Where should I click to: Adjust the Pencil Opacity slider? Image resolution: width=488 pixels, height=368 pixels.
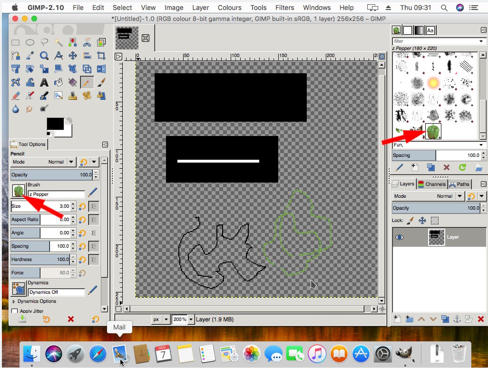(52, 175)
